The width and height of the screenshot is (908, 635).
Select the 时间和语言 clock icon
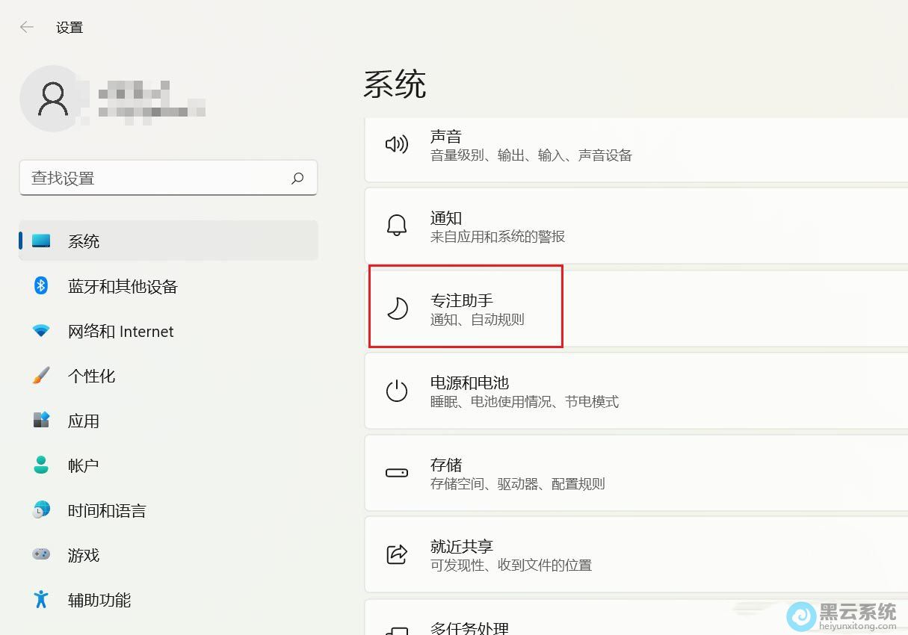coord(40,510)
